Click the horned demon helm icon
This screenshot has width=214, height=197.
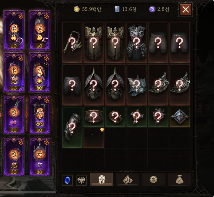coord(81,180)
